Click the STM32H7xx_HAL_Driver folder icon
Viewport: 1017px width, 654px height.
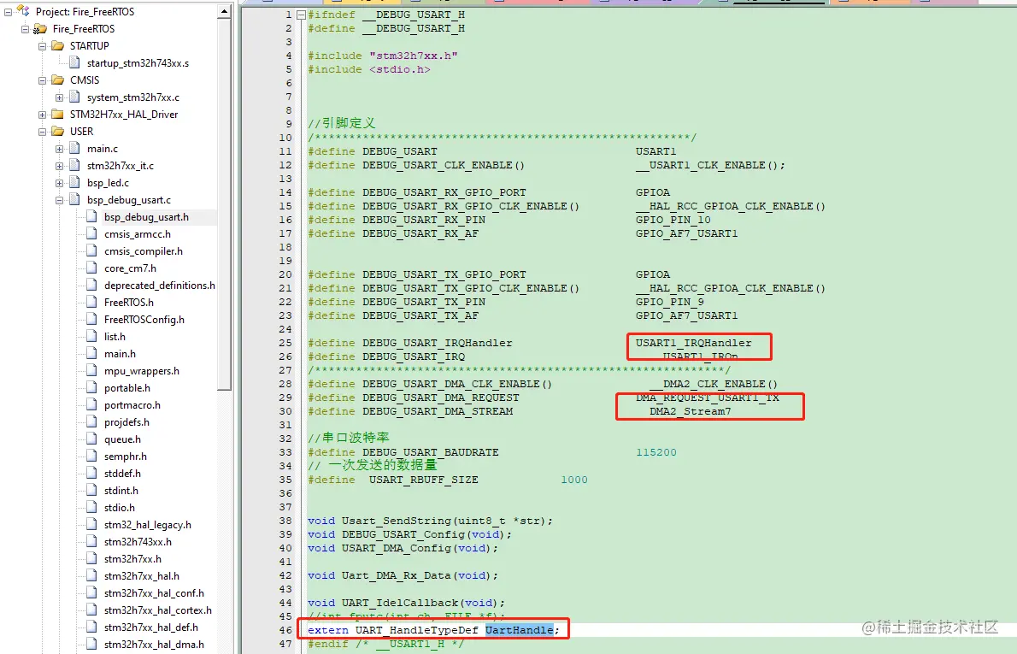(x=58, y=115)
